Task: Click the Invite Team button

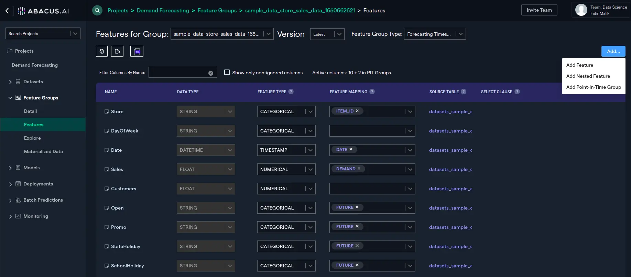Action: 539,10
